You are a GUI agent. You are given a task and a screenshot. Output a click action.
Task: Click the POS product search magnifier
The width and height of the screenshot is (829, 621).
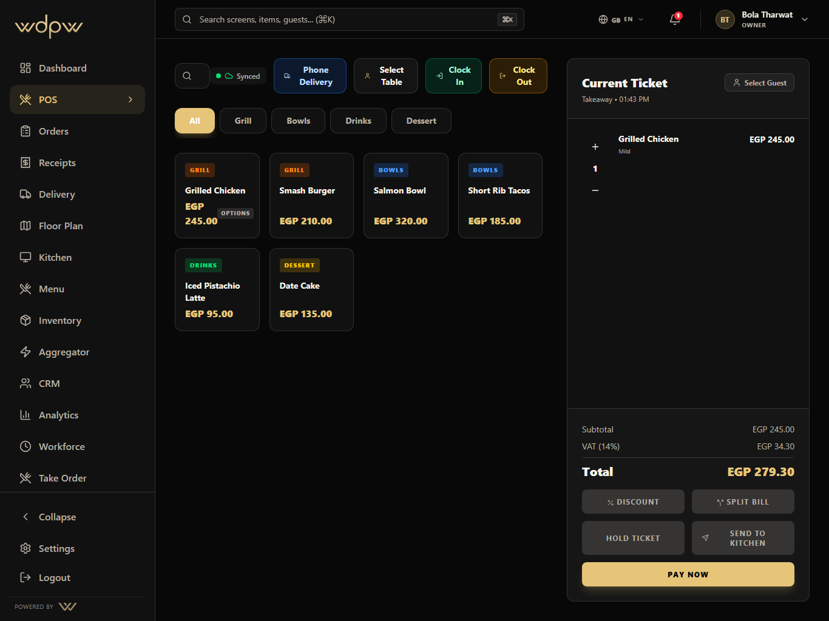click(187, 76)
